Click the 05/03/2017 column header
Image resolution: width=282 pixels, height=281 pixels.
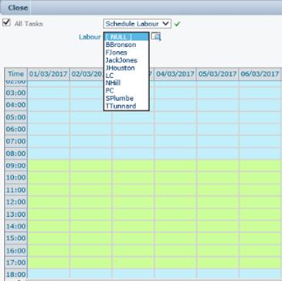(218, 74)
